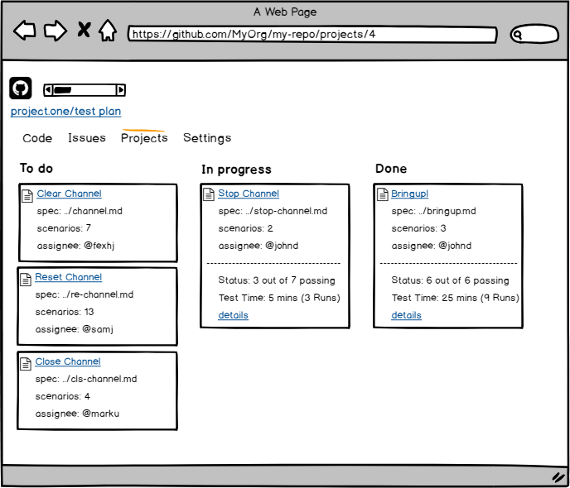Click the Reset Channel document icon
Viewport: 570px width, 488px height.
(x=26, y=280)
